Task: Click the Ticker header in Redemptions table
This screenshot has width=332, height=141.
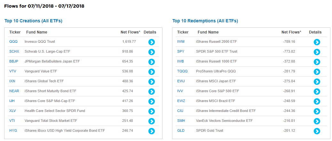Action: [x=183, y=32]
